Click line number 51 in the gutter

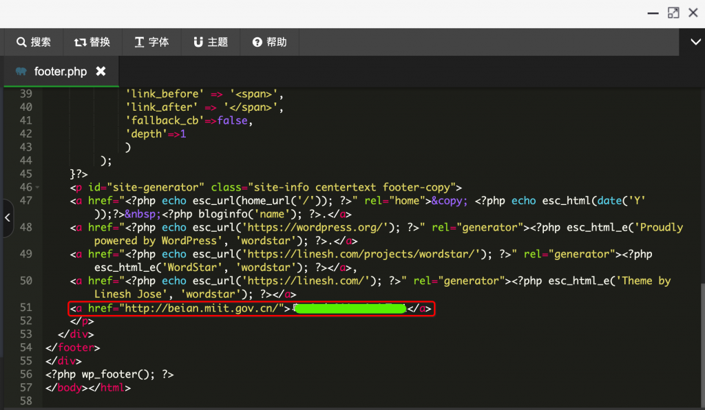tap(25, 308)
